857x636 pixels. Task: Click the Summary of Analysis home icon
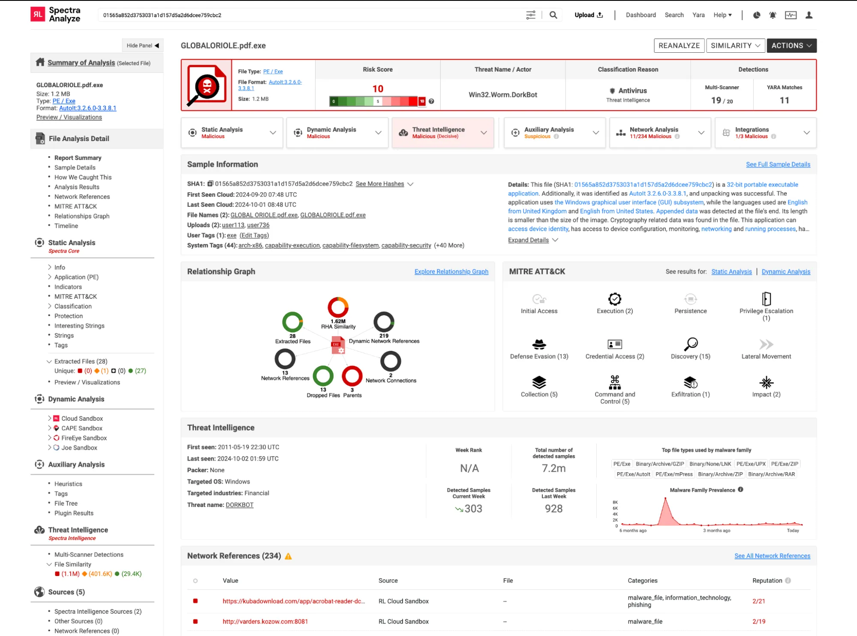40,62
